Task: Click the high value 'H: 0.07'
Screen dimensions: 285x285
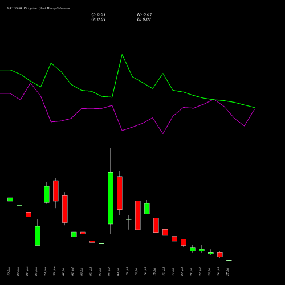Action: point(144,15)
